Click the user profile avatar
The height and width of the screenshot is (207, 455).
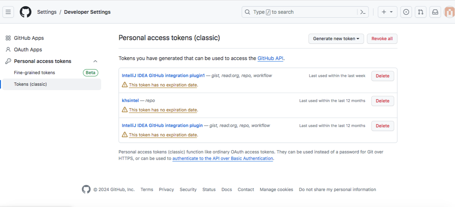point(450,12)
